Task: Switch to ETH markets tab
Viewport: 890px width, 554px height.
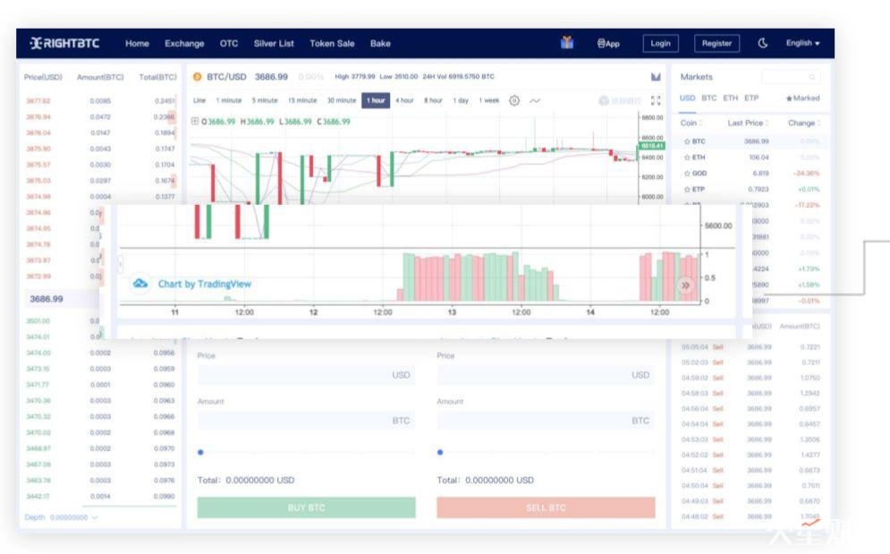Action: point(731,98)
